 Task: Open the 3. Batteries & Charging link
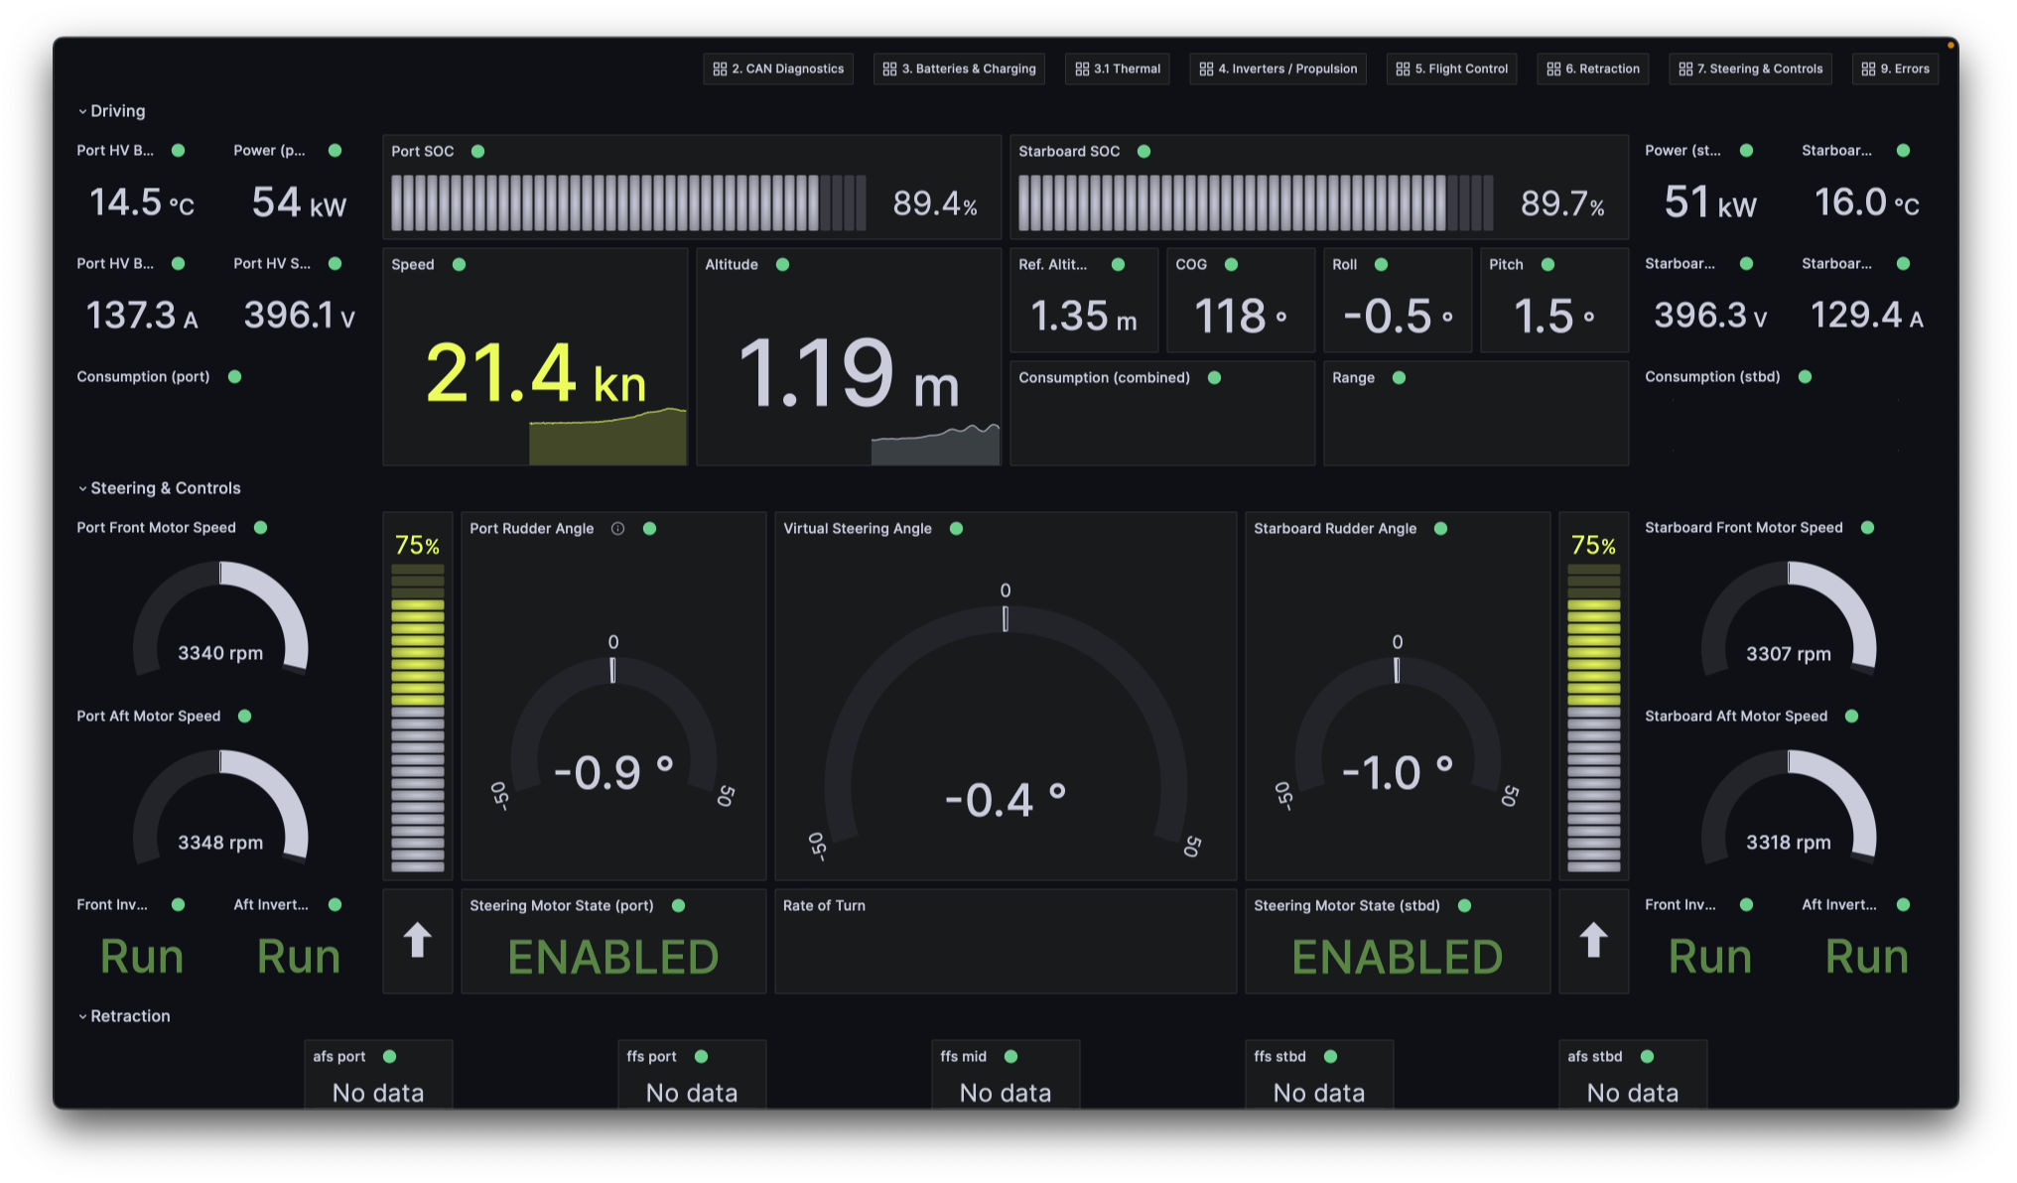[958, 68]
